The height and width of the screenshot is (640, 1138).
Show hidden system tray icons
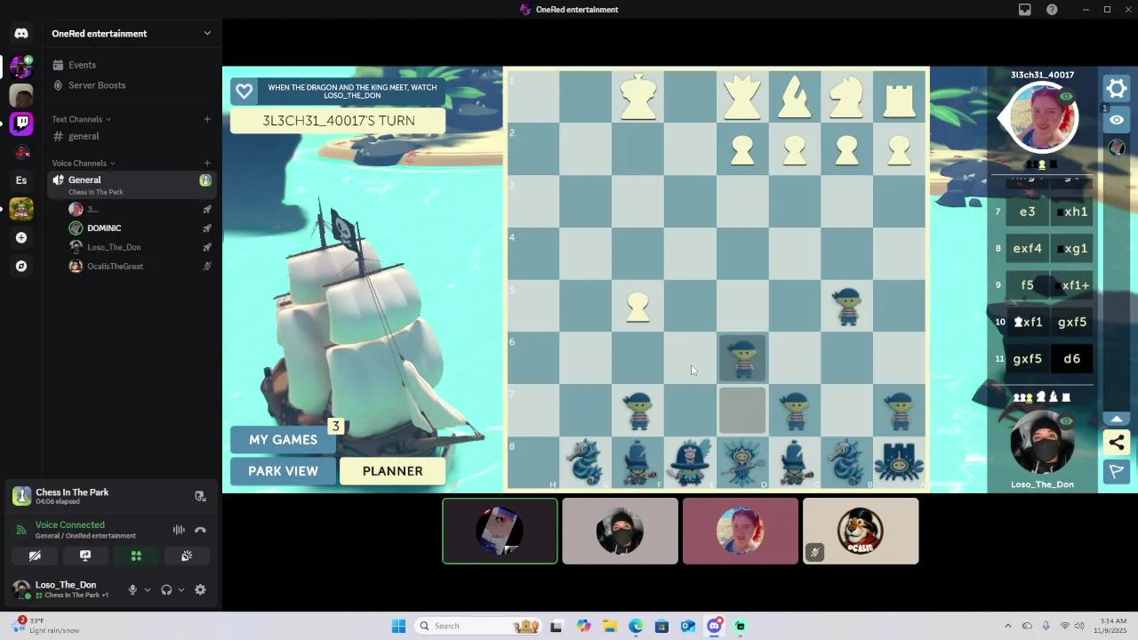click(x=1007, y=626)
